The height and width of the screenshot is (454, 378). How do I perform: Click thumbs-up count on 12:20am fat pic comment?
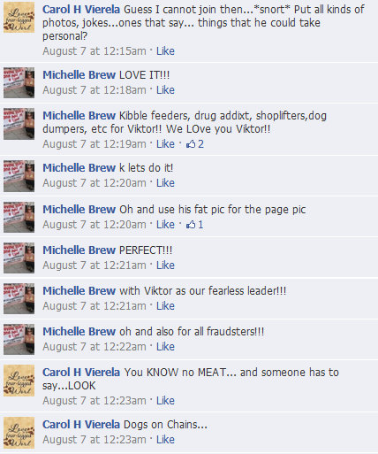click(194, 225)
